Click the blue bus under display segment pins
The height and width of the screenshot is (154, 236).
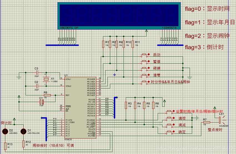point(62,45)
